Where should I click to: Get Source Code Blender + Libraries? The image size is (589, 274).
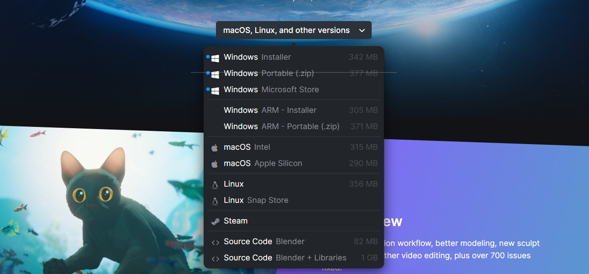tap(294, 258)
